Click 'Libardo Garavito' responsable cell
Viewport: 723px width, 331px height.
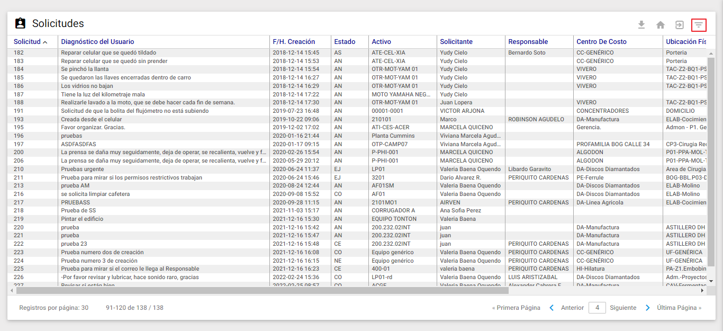coord(529,169)
